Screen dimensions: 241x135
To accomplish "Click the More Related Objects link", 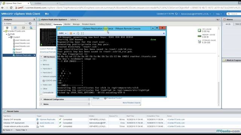I will [131, 103].
